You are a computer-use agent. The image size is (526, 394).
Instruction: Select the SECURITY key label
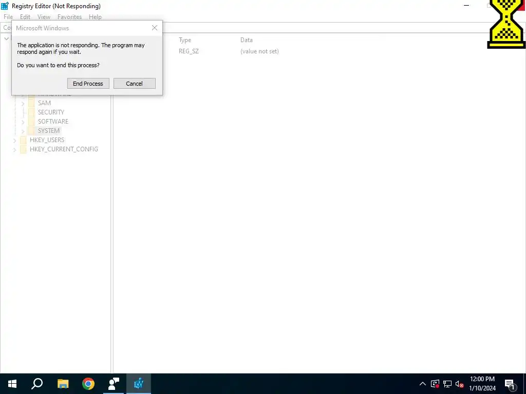51,112
